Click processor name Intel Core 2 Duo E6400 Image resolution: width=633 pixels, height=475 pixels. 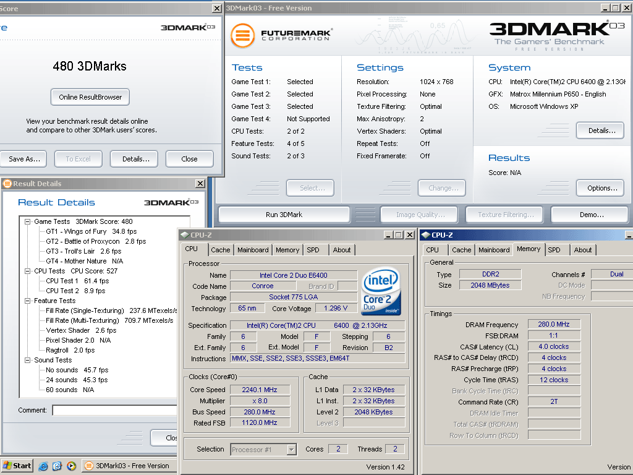294,275
